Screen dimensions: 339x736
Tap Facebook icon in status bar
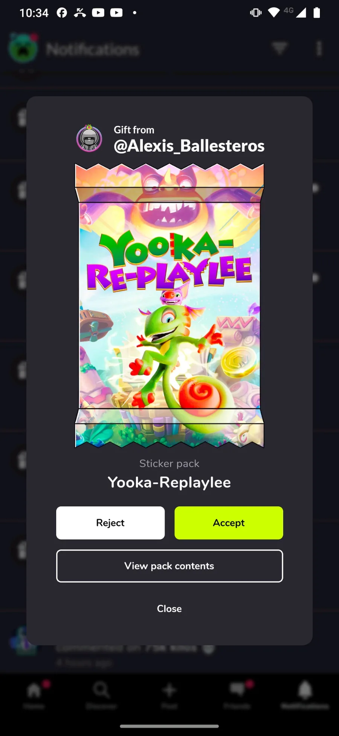click(x=62, y=13)
